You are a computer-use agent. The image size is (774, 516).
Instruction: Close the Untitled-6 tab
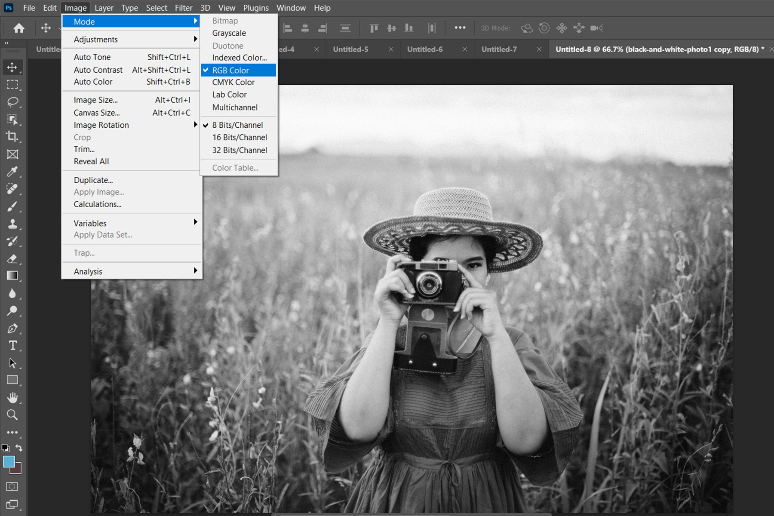tap(465, 49)
